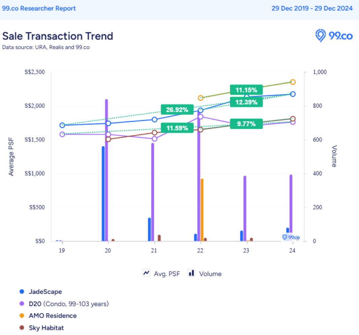The width and height of the screenshot is (359, 335).
Task: Select the 26.92% growth label
Action: (x=177, y=110)
